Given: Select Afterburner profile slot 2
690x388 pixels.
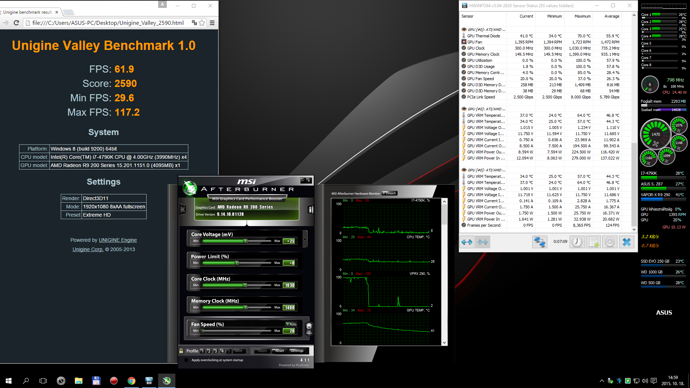Looking at the screenshot, I should tap(209, 351).
